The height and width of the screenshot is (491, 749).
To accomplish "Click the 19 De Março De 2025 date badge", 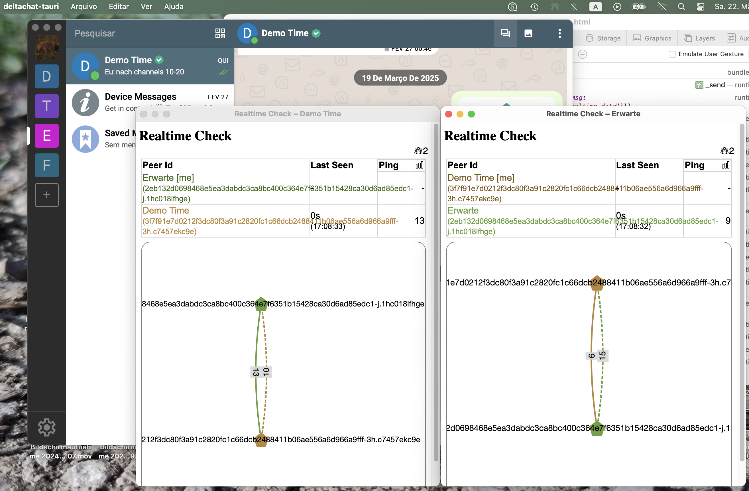I will pyautogui.click(x=400, y=78).
